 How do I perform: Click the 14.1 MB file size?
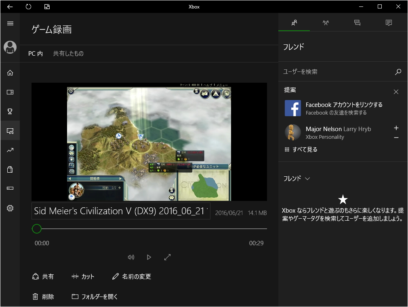point(257,213)
